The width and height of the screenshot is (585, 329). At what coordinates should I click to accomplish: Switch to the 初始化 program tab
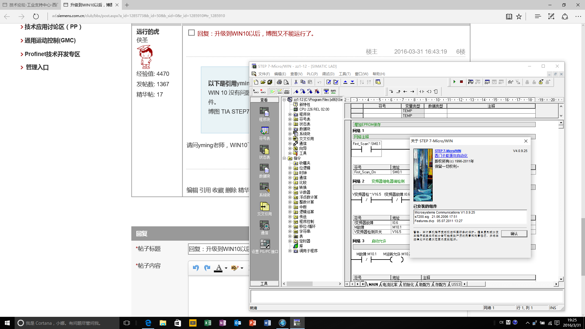[408, 285]
